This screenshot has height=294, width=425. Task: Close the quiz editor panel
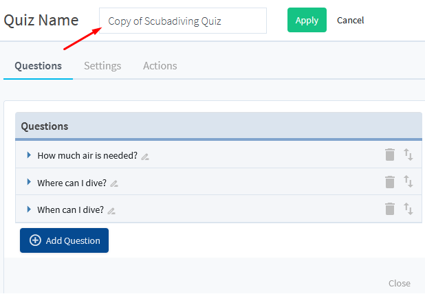click(400, 283)
